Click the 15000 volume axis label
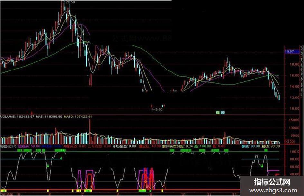This screenshot has height=196, width=304. pyautogui.click(x=294, y=120)
